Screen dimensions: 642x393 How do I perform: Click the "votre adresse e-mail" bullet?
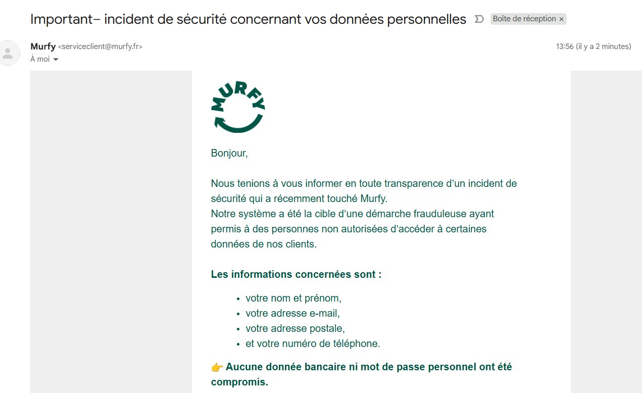click(x=292, y=313)
